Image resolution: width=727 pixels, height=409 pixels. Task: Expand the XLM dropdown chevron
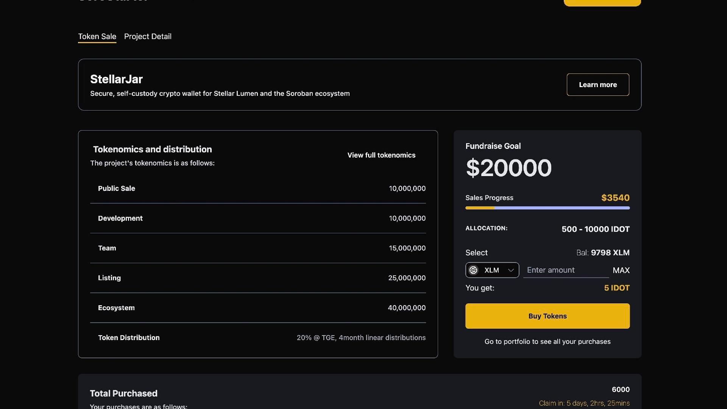pyautogui.click(x=511, y=270)
